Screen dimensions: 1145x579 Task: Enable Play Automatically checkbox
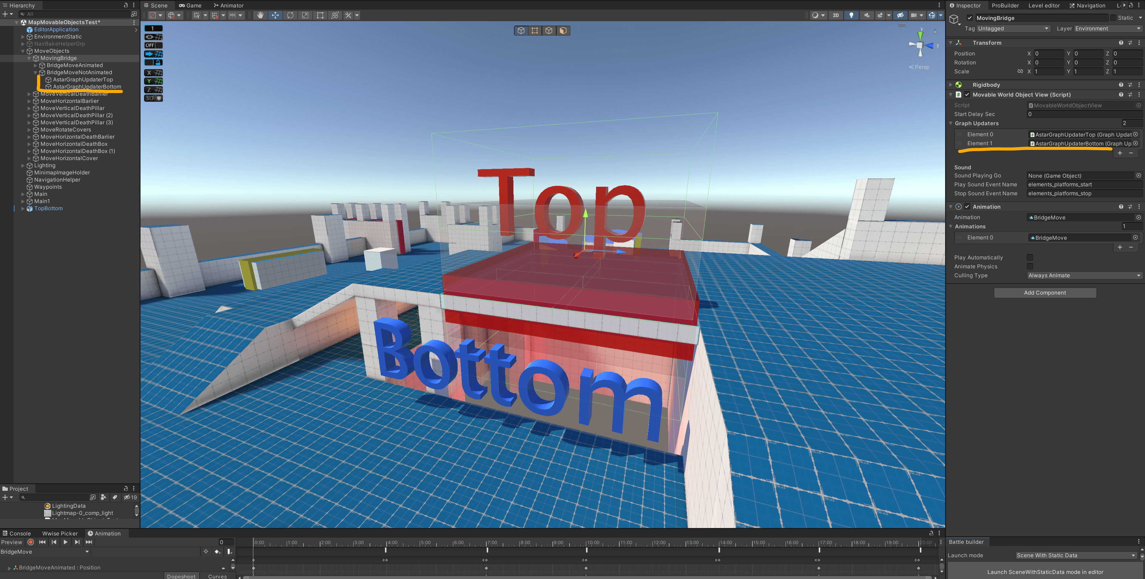click(x=1030, y=258)
